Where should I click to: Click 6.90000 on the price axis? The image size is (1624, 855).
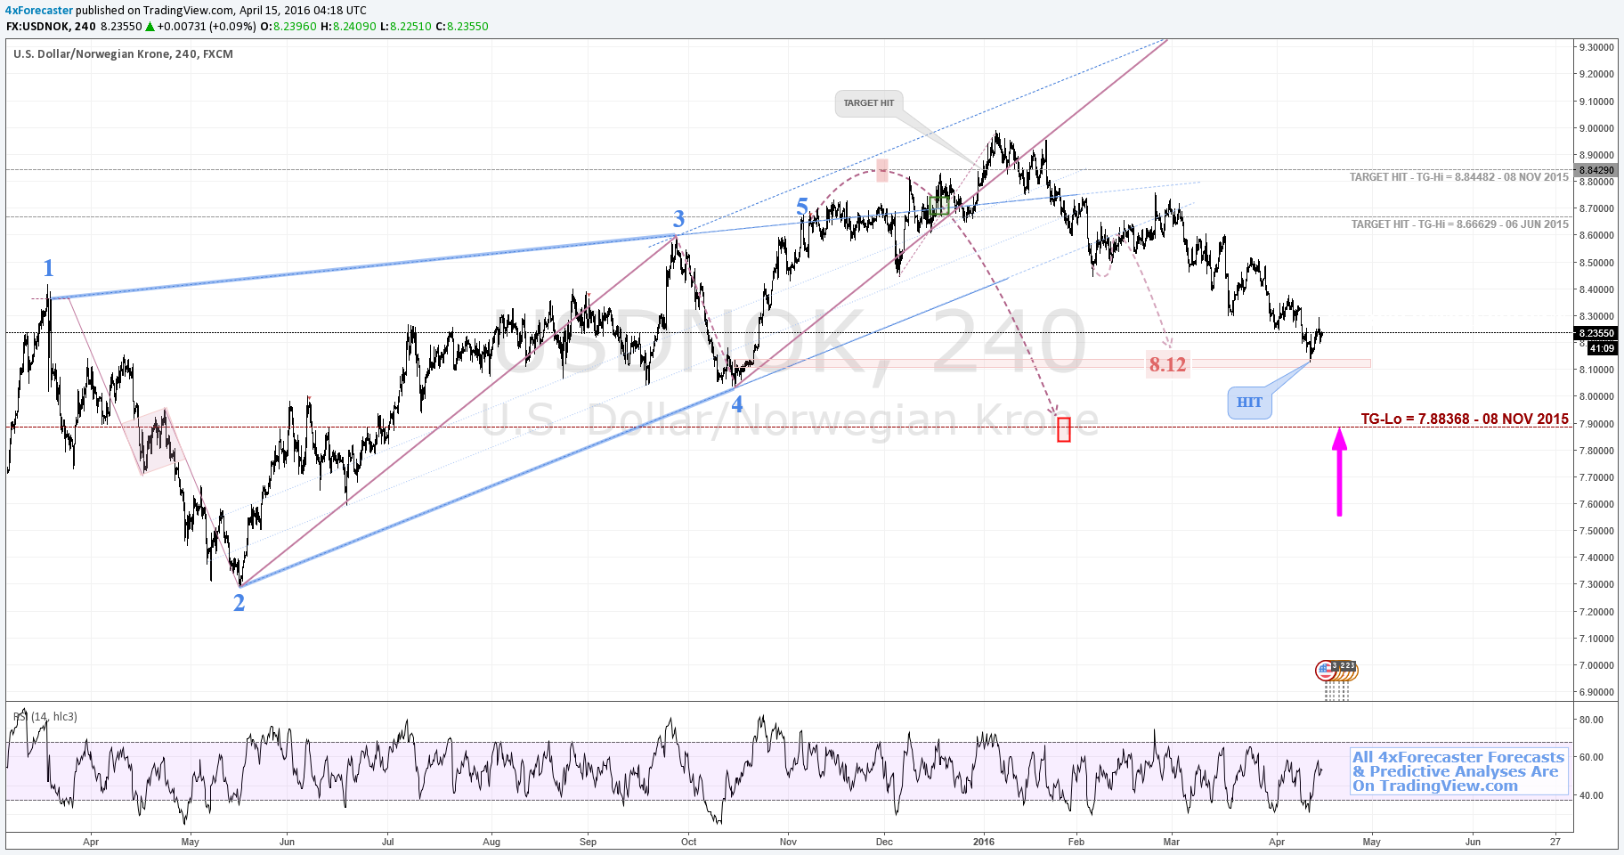point(1596,692)
